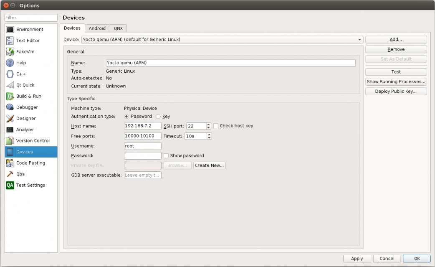Click the Filter search box
The height and width of the screenshot is (267, 435).
coord(31,18)
